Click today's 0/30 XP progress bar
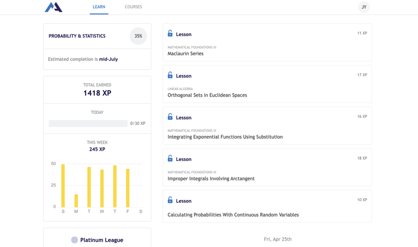 click(x=88, y=124)
